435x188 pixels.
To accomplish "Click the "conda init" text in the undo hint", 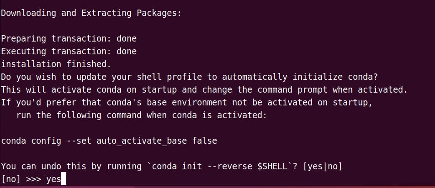I will [x=179, y=167].
